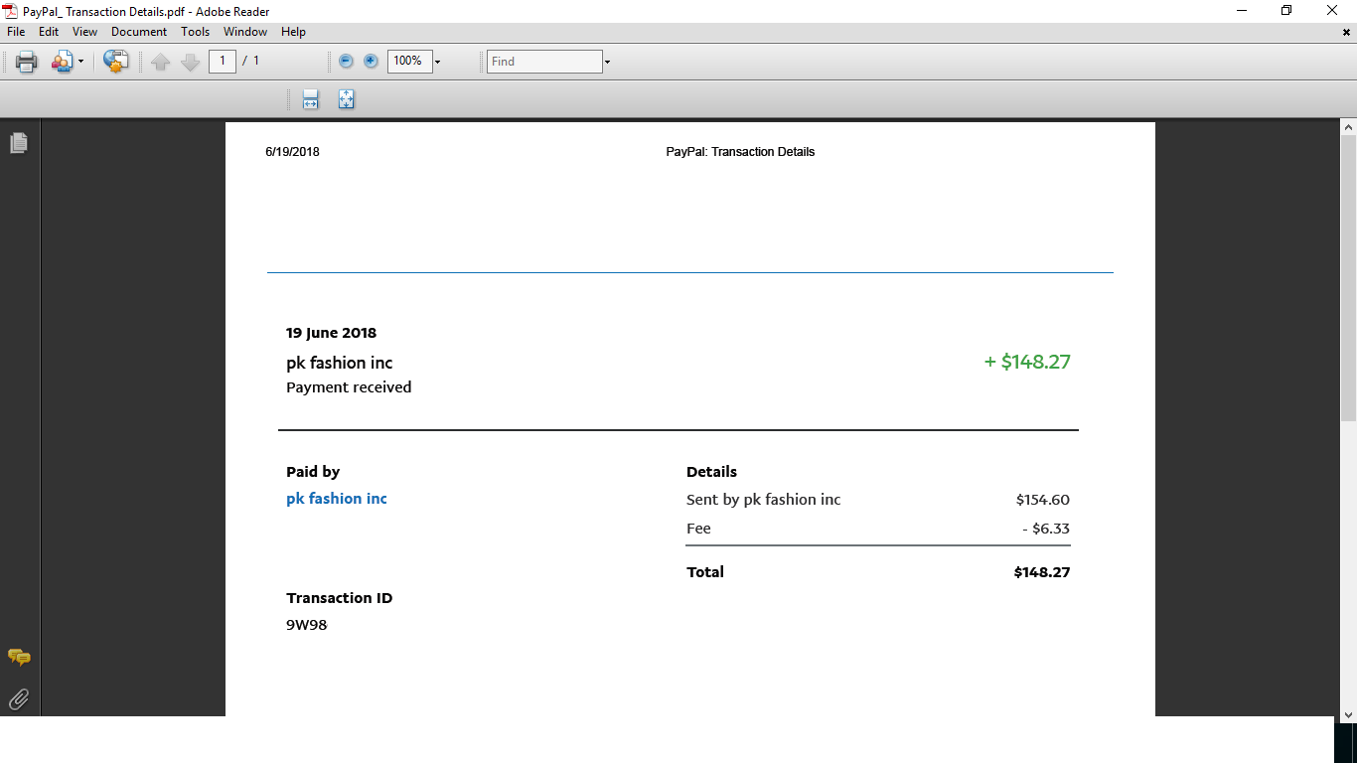Open the Comments panel icon in sidebar

pos(19,657)
